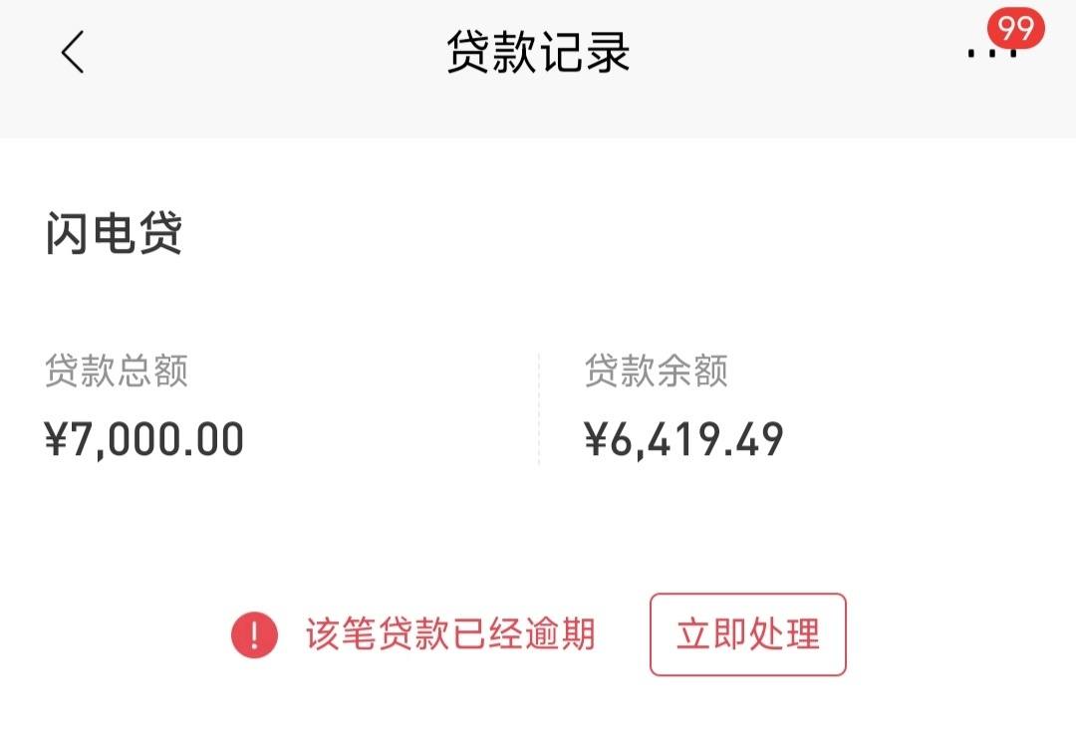
Task: Tap the 该笔贷款已经逾期 overdue notice text
Action: (x=450, y=633)
